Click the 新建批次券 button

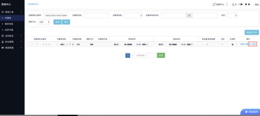pyautogui.click(x=251, y=32)
